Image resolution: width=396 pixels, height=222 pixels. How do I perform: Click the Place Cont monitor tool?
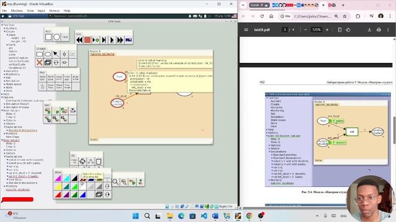[x=59, y=86]
